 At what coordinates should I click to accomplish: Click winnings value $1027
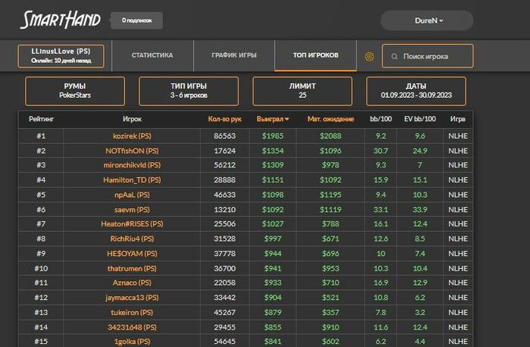pos(273,224)
